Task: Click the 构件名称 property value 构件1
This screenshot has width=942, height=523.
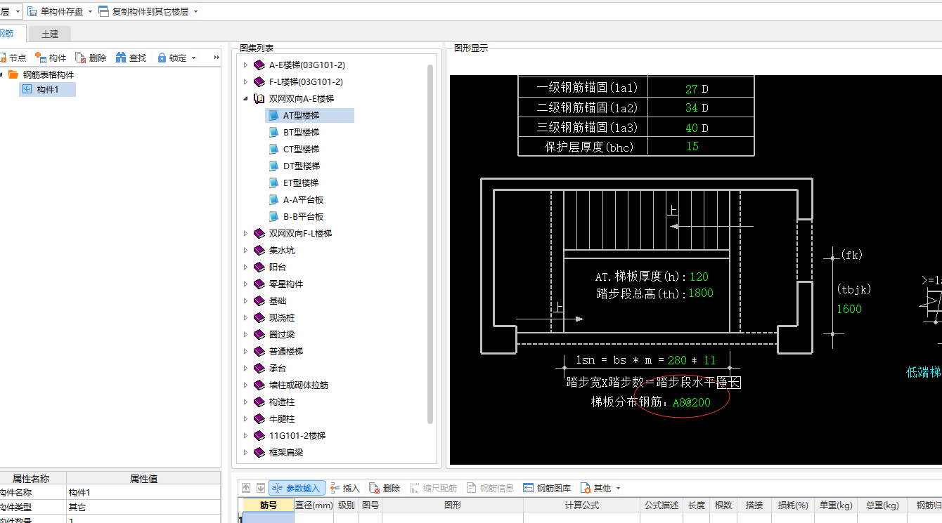Action: 143,493
